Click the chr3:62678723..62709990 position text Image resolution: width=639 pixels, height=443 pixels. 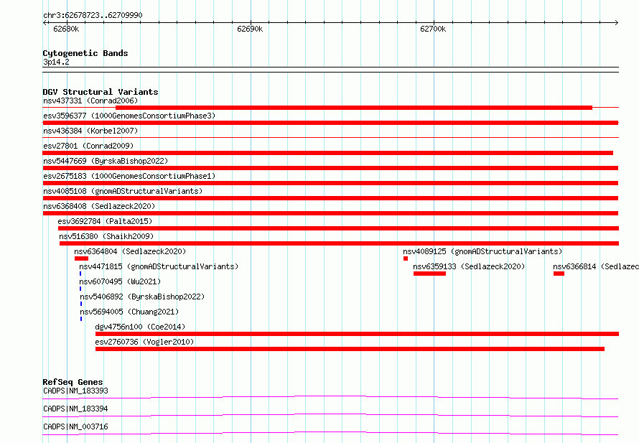pos(93,16)
